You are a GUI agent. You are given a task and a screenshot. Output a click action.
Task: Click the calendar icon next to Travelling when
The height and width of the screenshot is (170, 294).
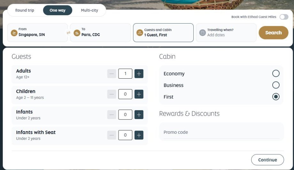point(203,33)
